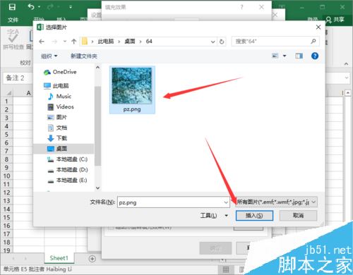
Task: Open the 组织 organize menu
Action: [49, 56]
